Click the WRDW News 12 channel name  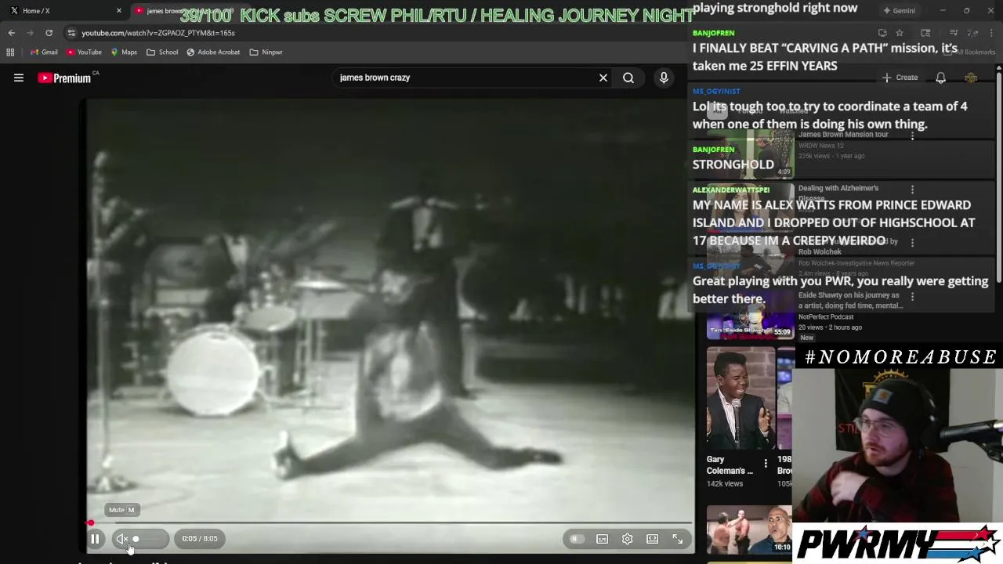click(821, 146)
